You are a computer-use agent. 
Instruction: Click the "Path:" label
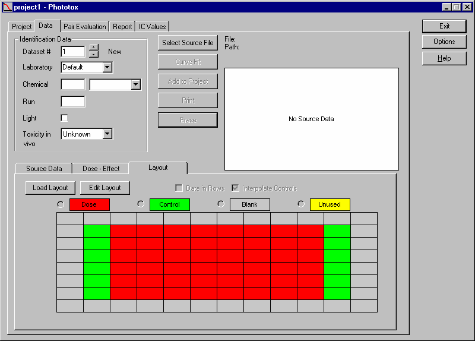click(x=232, y=47)
